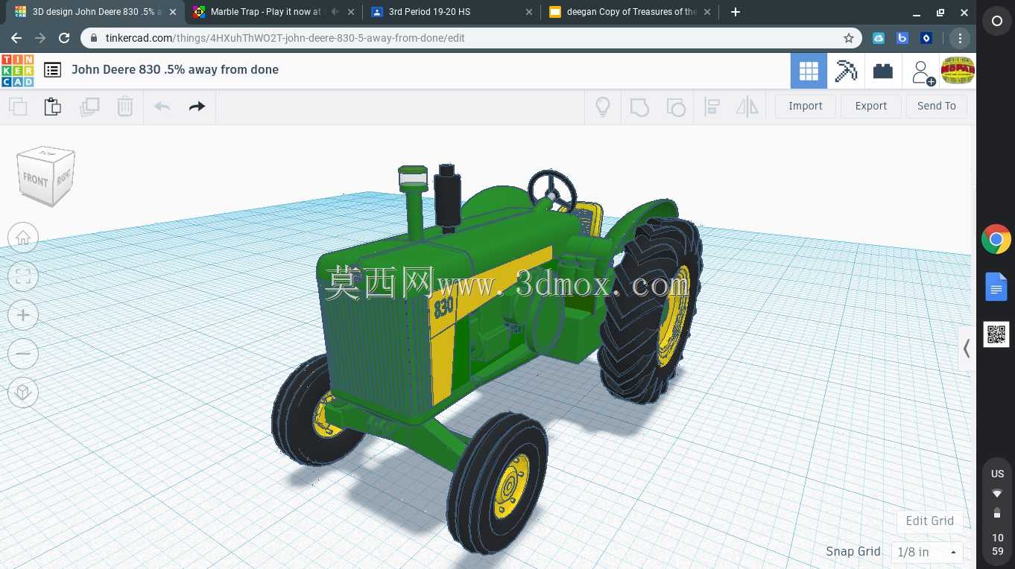1015x569 pixels.
Task: Toggle the Show All lightbulb icon
Action: (x=603, y=107)
